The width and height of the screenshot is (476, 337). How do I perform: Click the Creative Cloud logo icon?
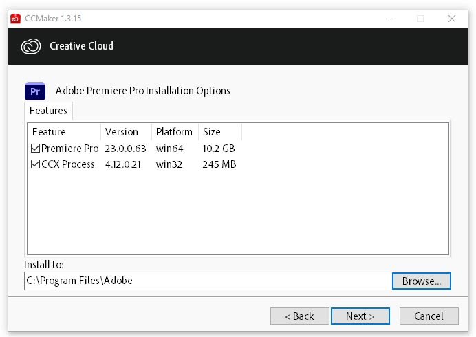pos(31,46)
